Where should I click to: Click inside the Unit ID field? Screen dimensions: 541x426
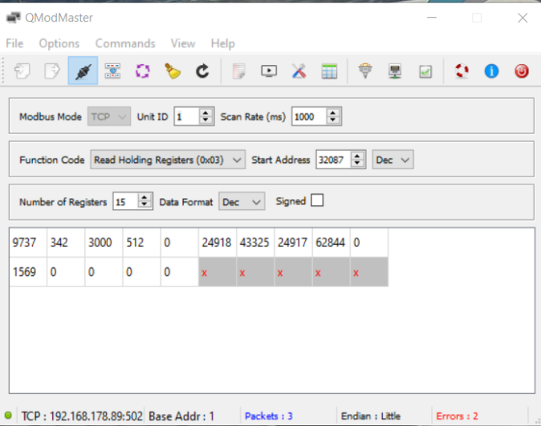[x=187, y=116]
